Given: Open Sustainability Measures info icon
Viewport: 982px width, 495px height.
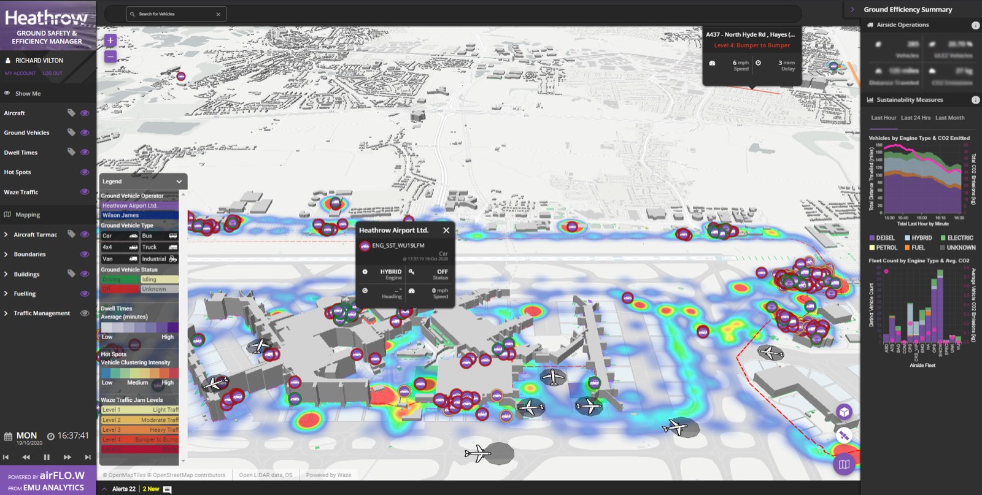Looking at the screenshot, I should 975,99.
